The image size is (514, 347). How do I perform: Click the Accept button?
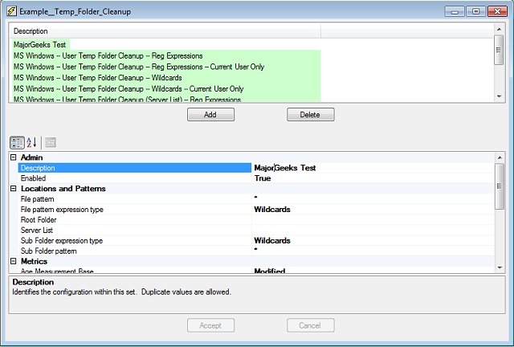click(x=210, y=325)
